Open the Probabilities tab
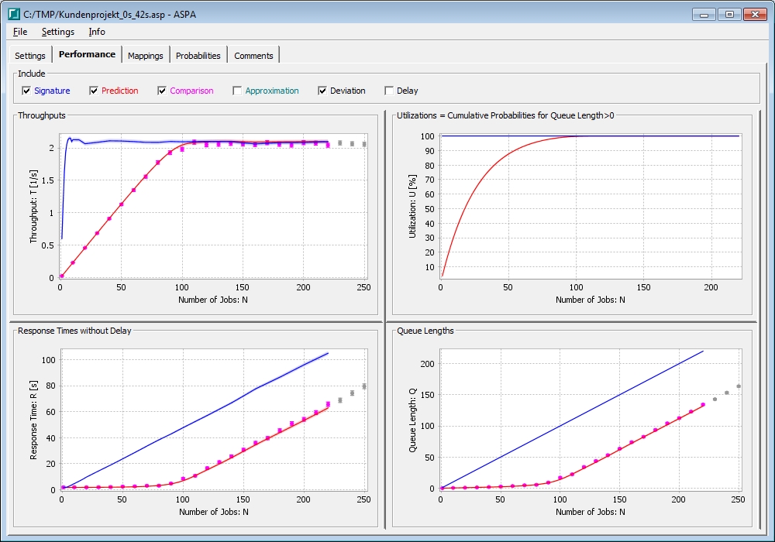 tap(198, 56)
